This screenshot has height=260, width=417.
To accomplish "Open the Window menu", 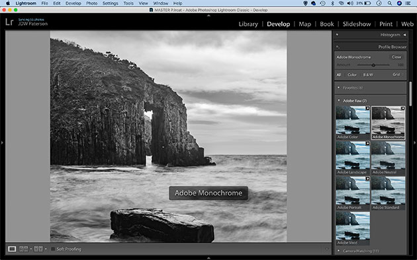I will (161, 3).
